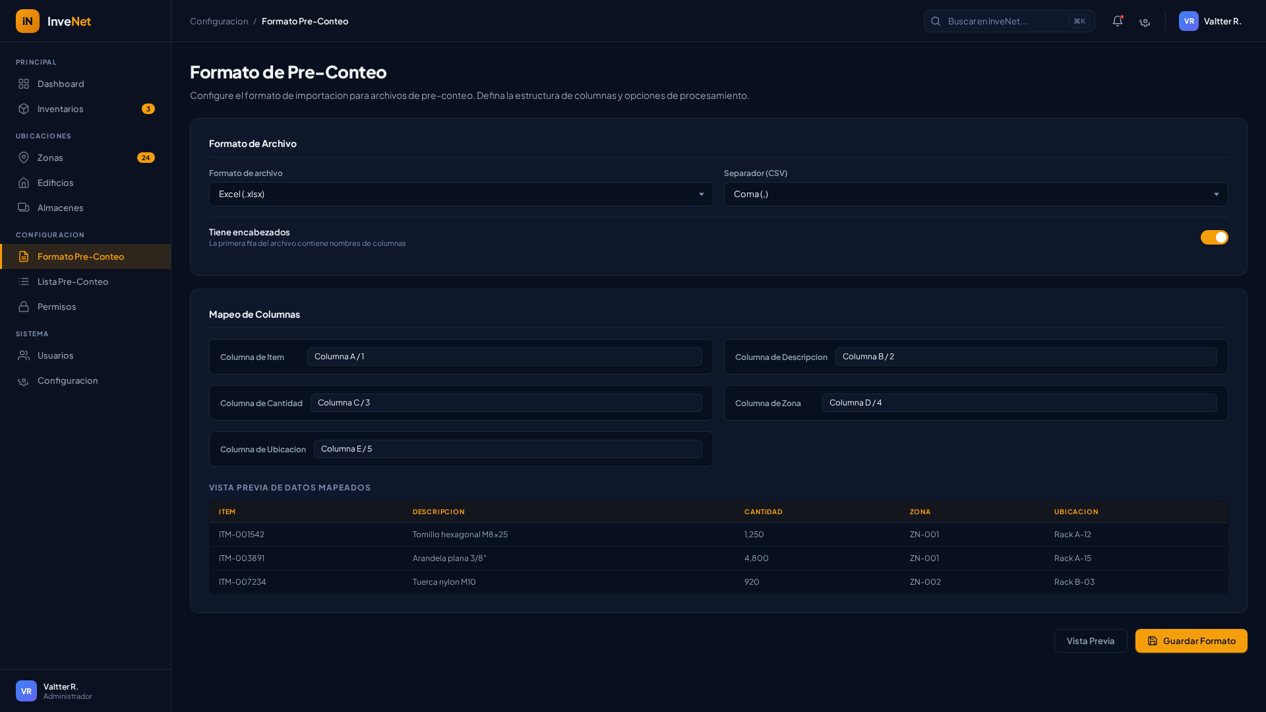Click the Dashboard grid icon in sidebar
Screen dimensions: 1266x712
coord(24,84)
